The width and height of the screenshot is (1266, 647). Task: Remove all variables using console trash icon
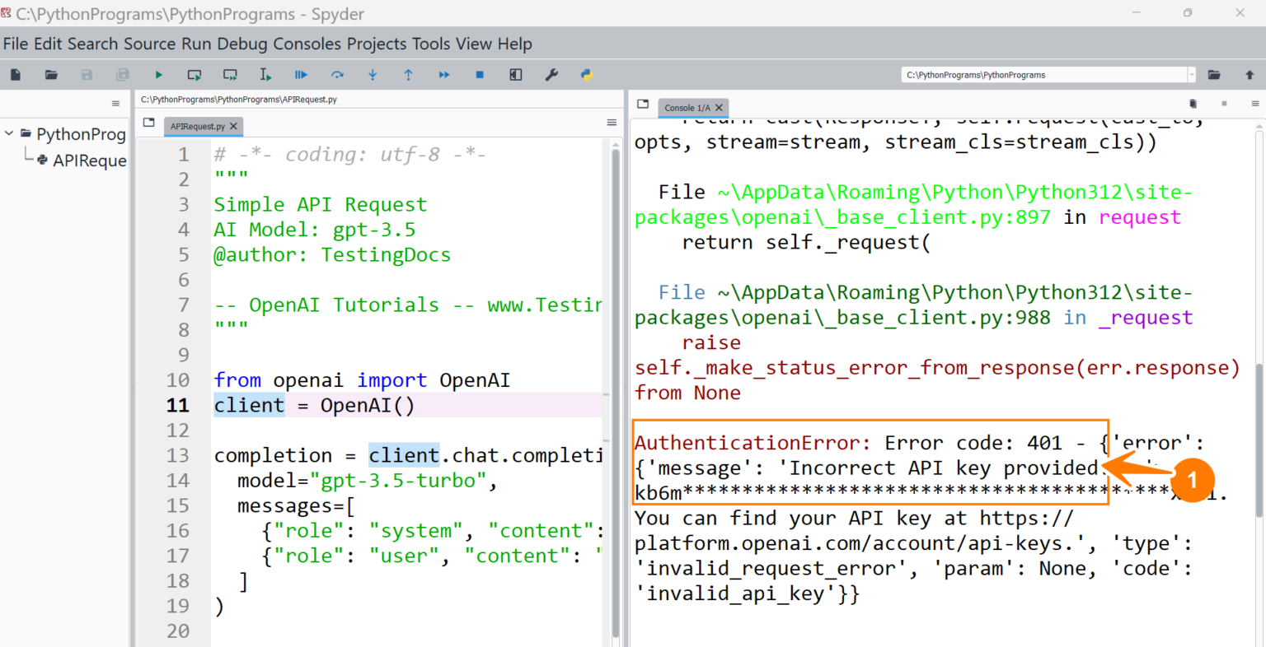coord(1193,104)
